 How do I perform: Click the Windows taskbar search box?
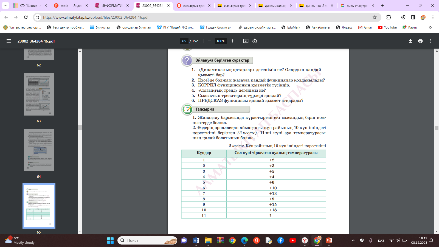click(x=147, y=240)
